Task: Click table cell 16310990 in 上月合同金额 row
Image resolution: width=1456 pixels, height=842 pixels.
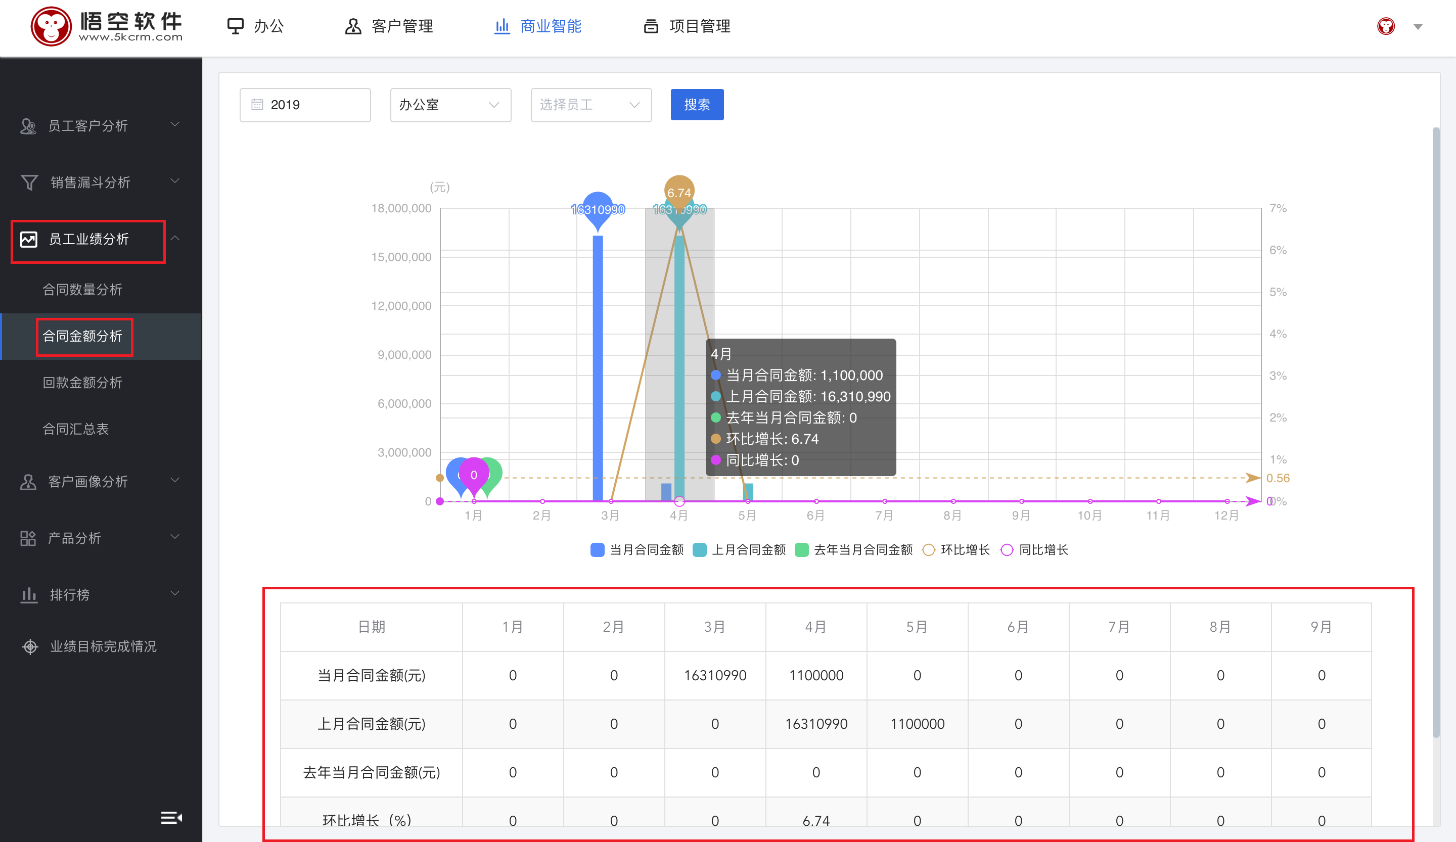Action: 816,724
